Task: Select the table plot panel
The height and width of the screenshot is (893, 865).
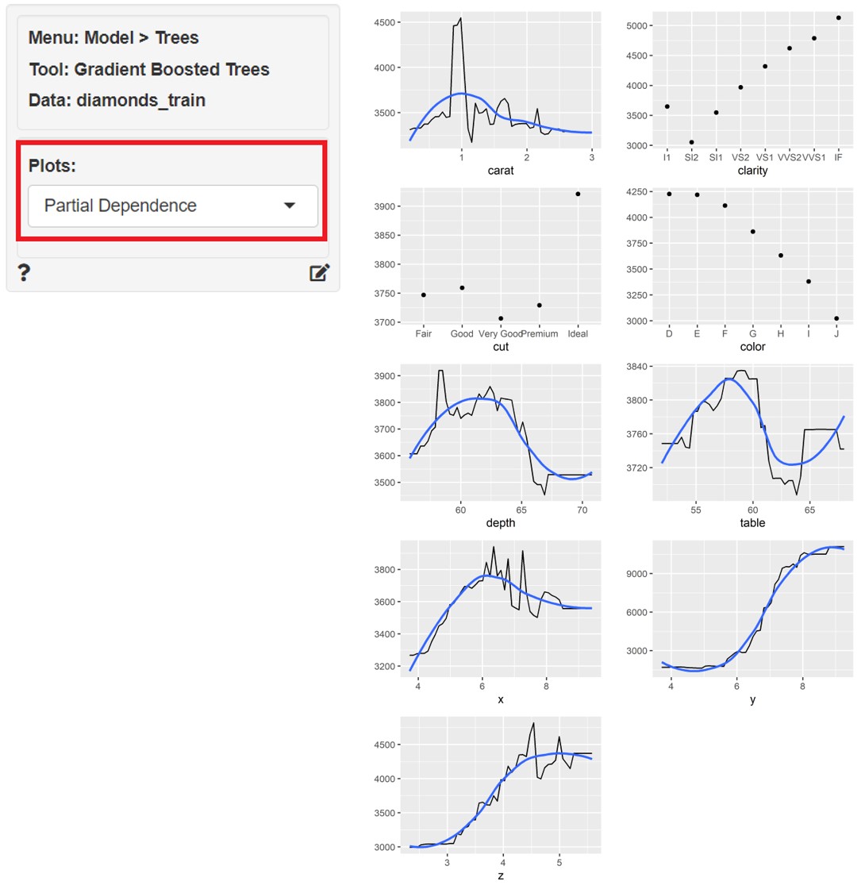Action: point(752,432)
